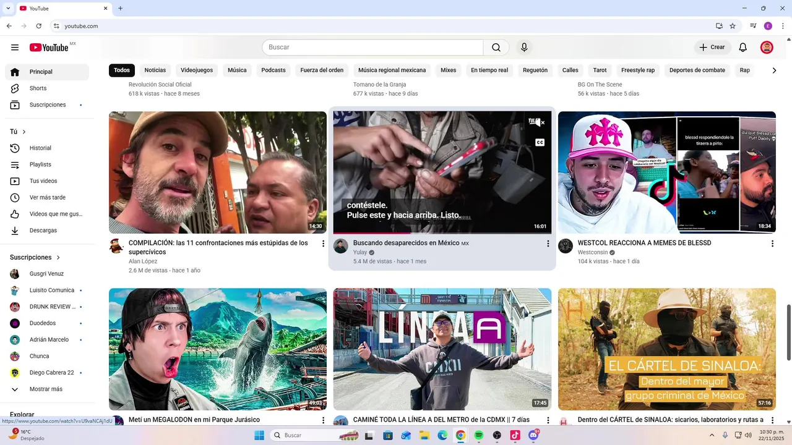The image size is (792, 445).
Task: Open Windows Start menu
Action: (x=259, y=436)
